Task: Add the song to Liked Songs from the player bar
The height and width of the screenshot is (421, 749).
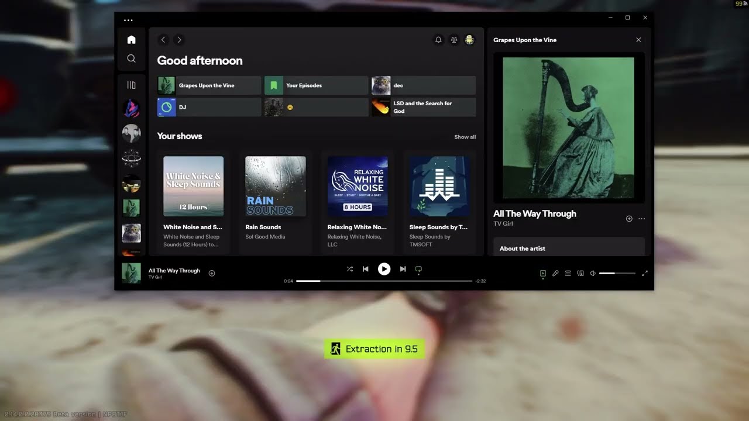Action: (x=212, y=273)
